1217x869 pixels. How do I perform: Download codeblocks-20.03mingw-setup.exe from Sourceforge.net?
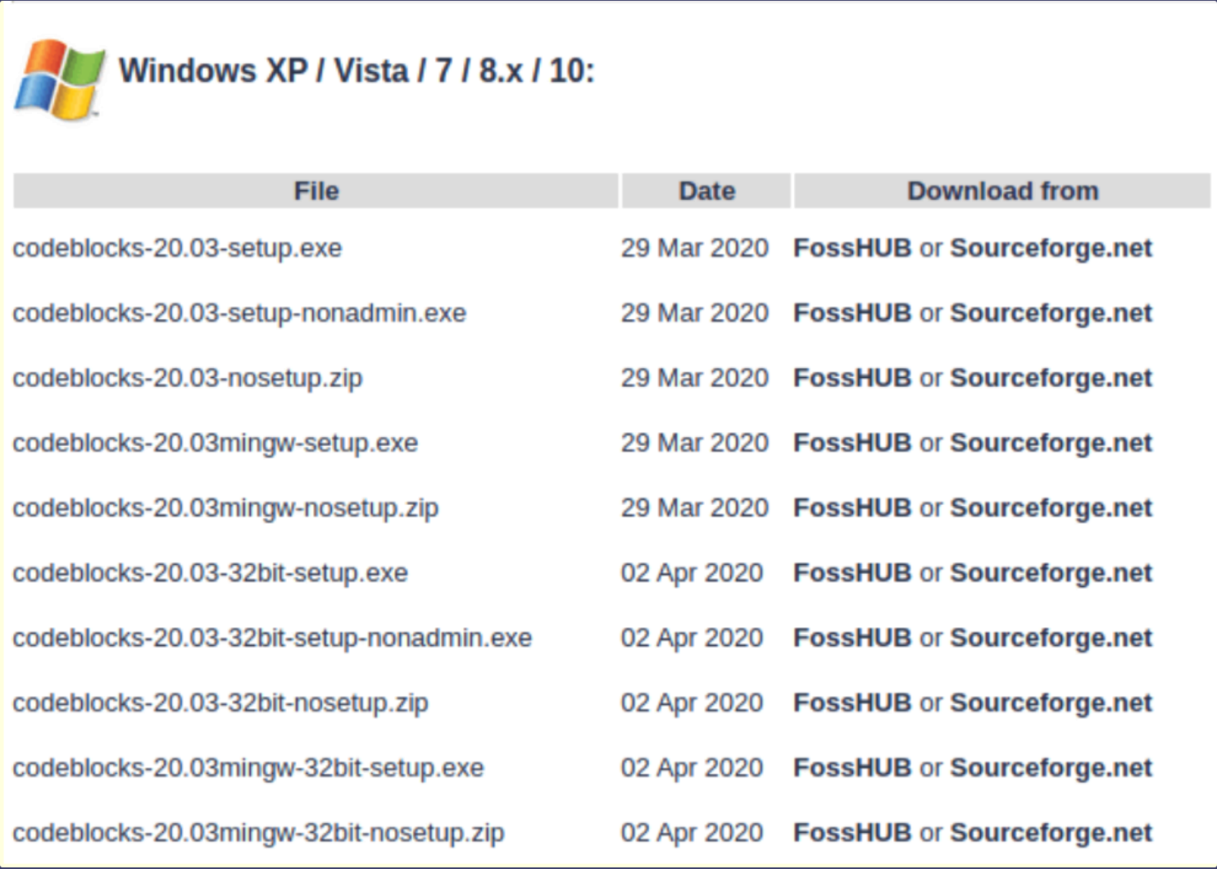point(1051,443)
